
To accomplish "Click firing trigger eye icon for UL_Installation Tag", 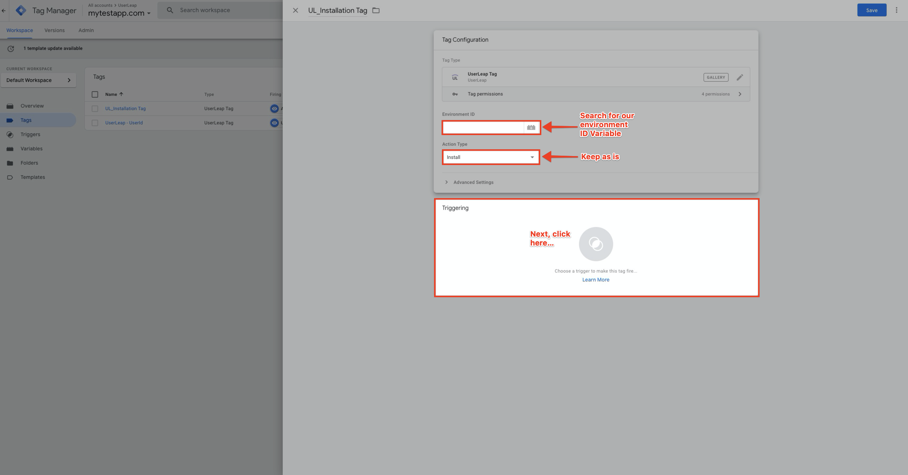I will point(274,109).
